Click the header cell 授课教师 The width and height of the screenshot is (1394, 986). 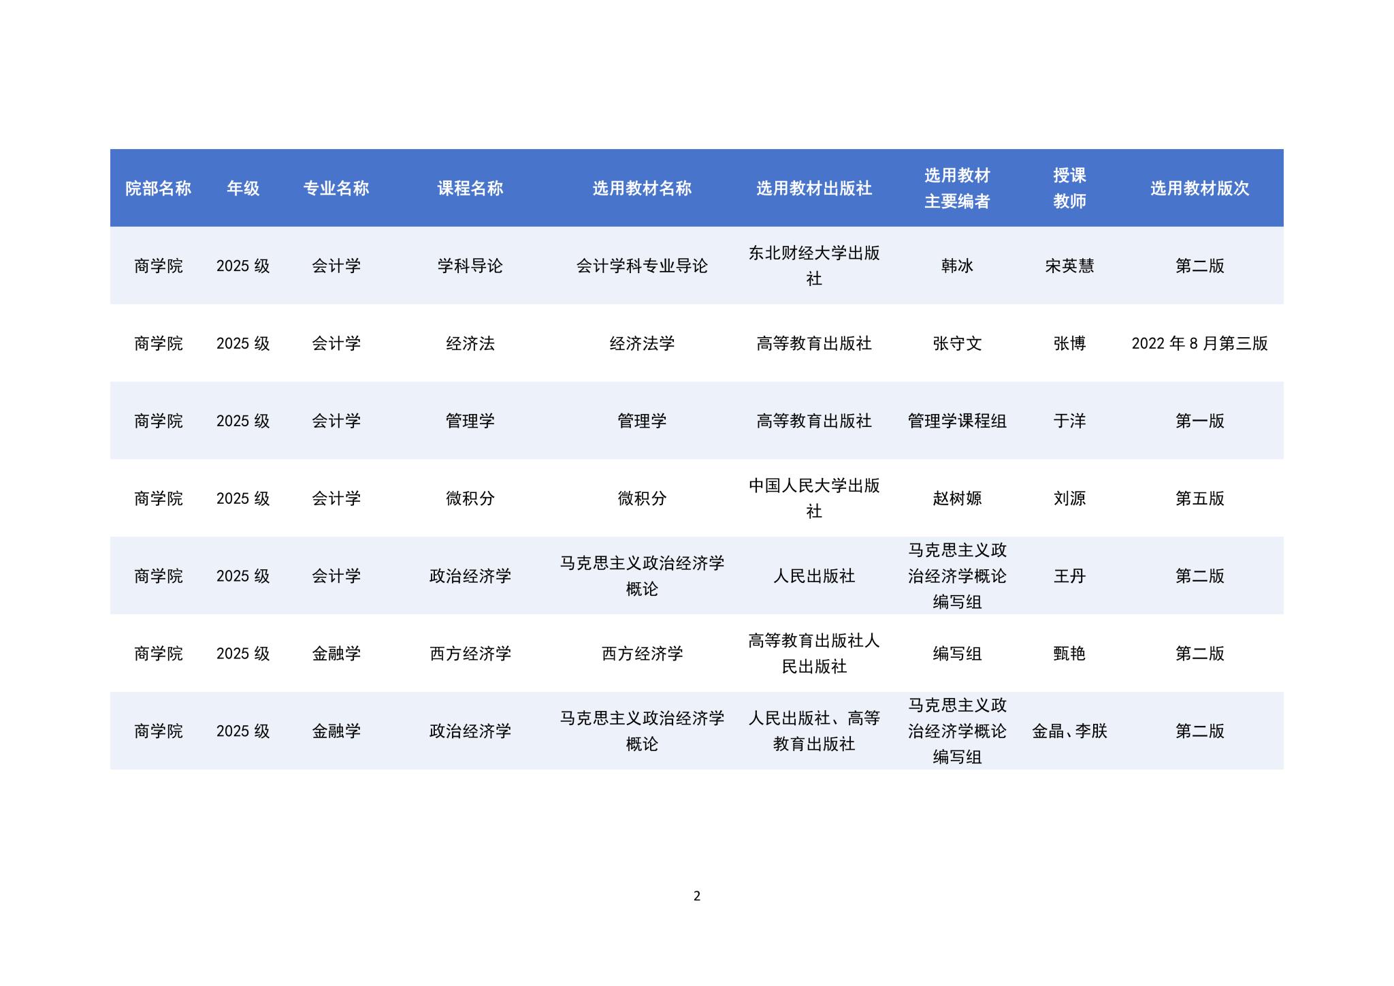coord(1069,189)
